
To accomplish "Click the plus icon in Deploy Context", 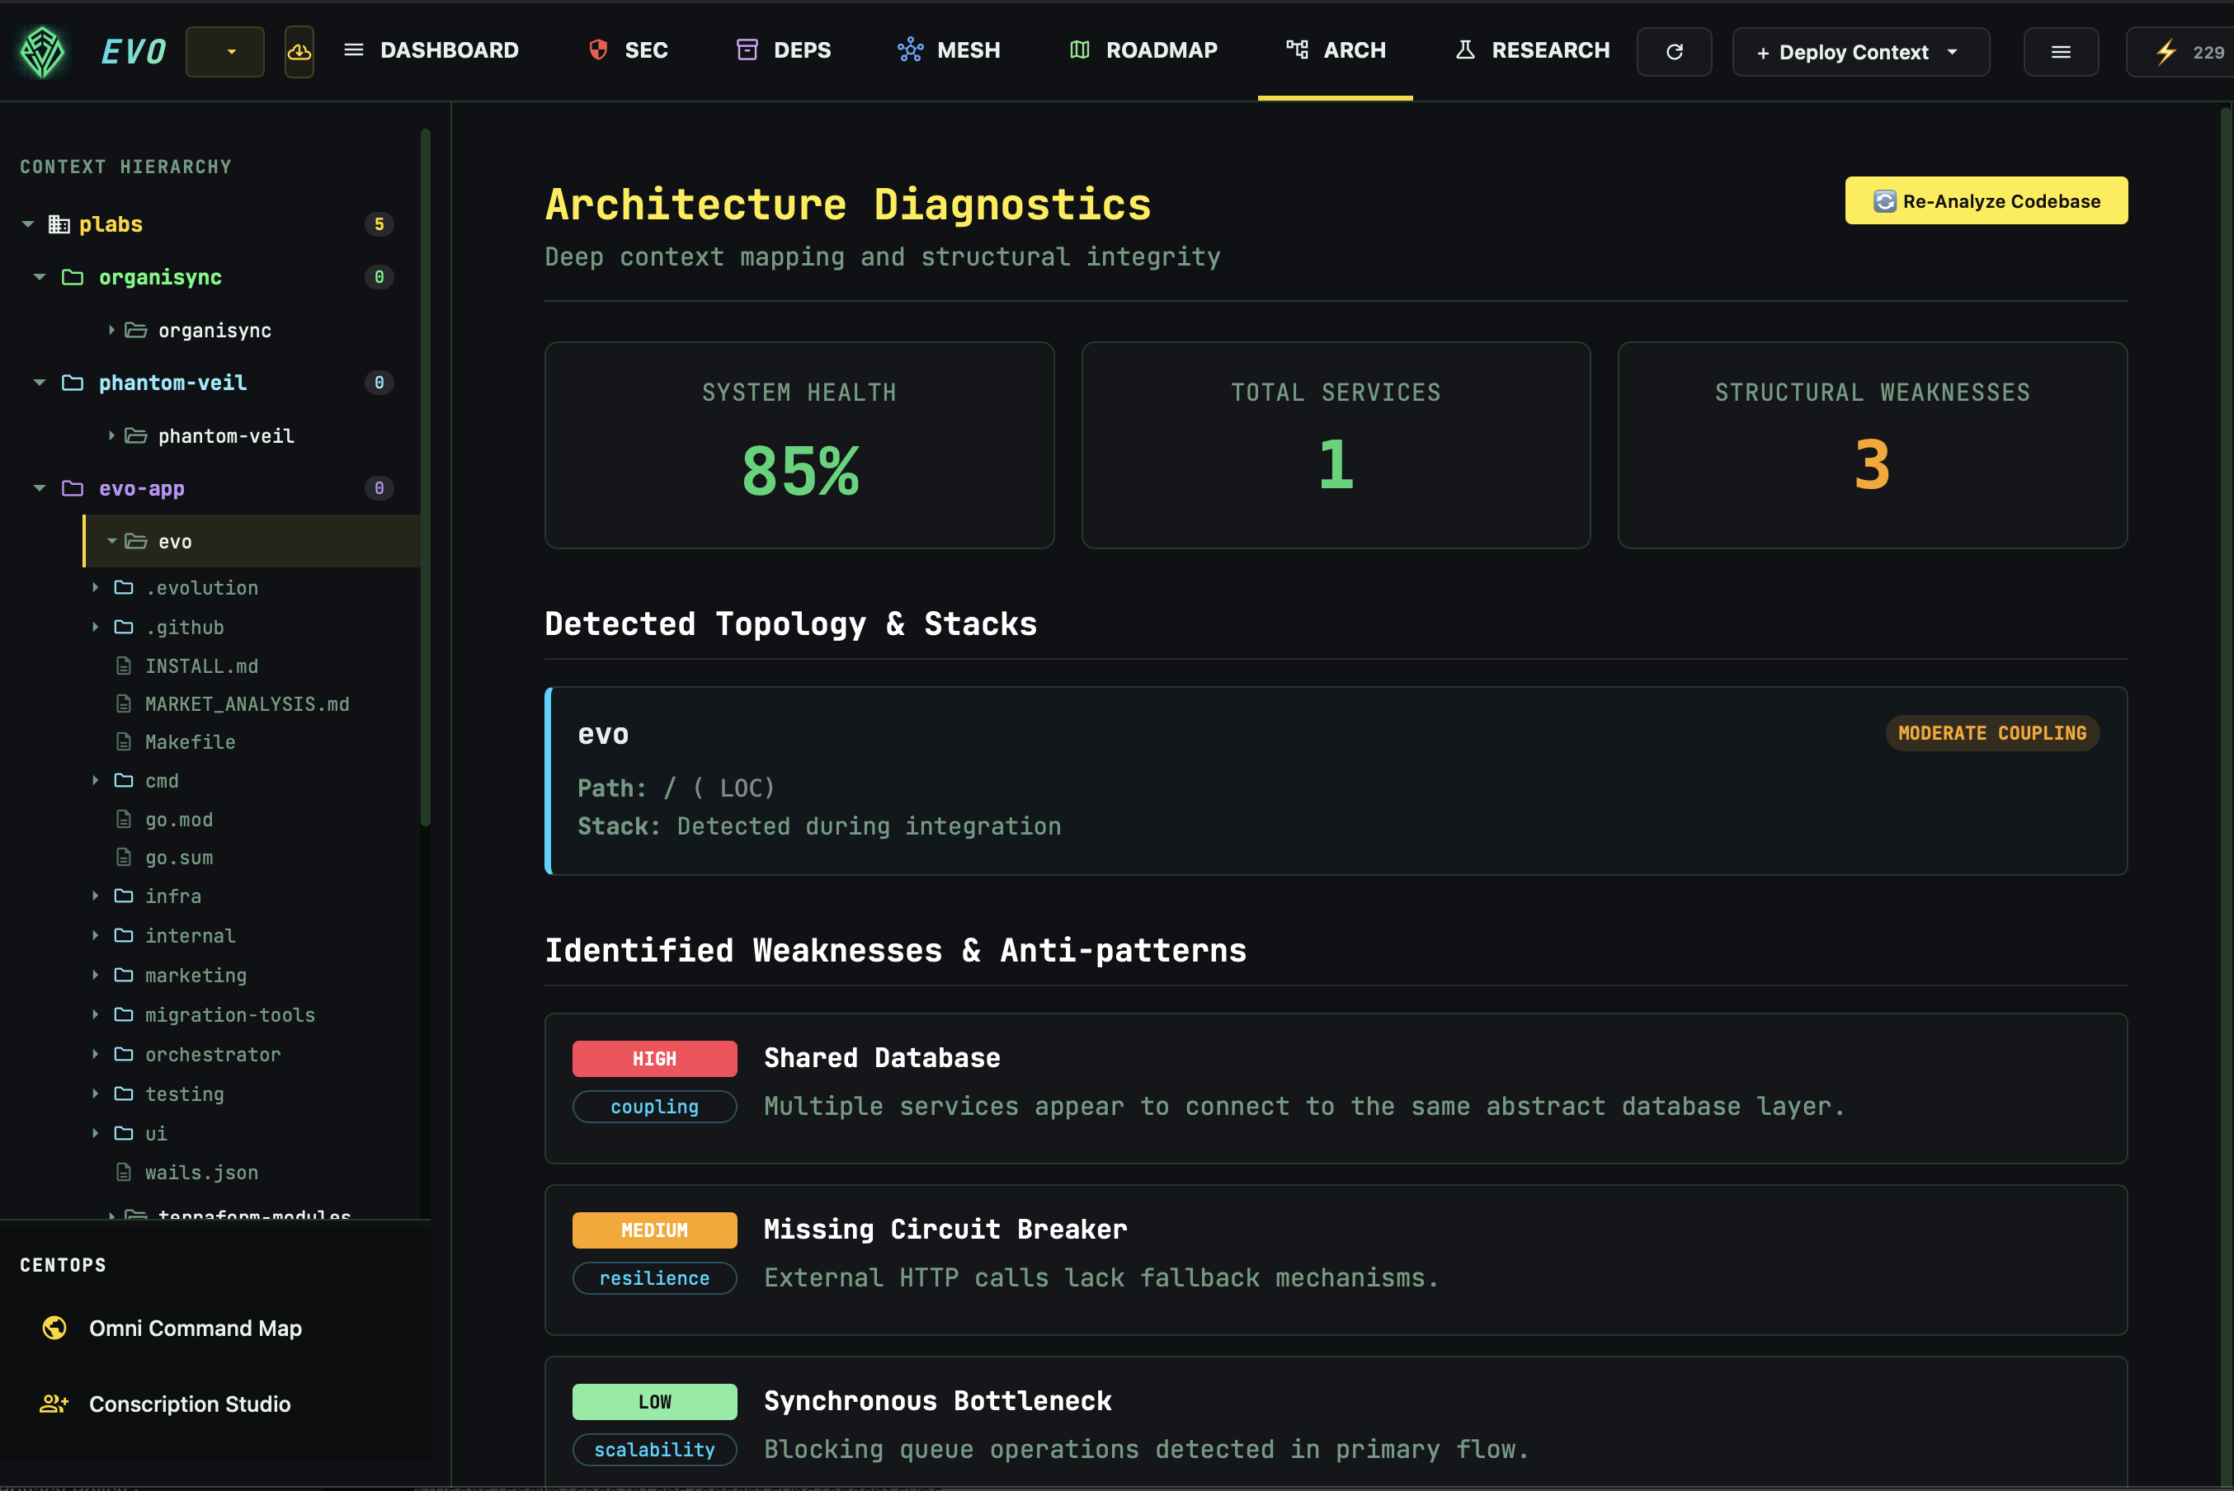I will pos(1763,54).
